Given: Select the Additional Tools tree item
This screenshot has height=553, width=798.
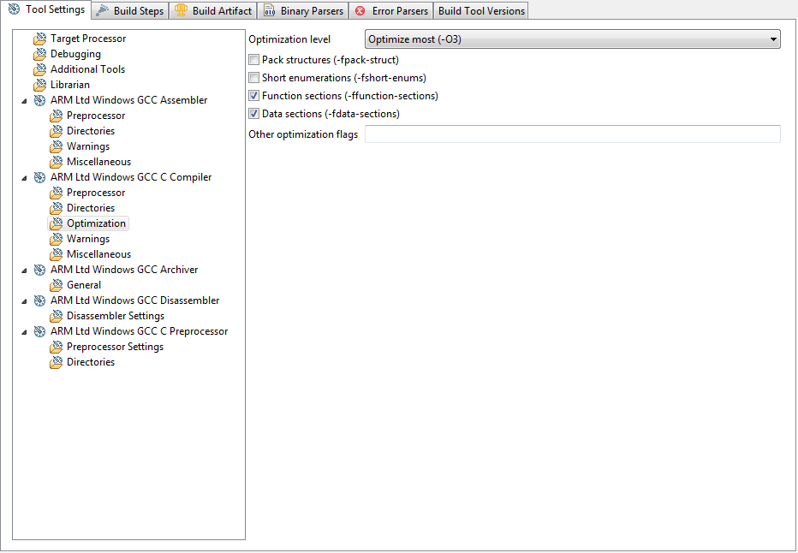Looking at the screenshot, I should tap(87, 69).
